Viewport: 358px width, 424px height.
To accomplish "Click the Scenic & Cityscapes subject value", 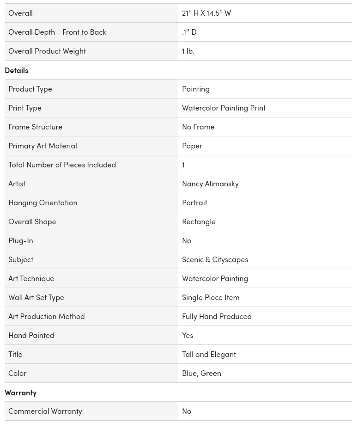I will pyautogui.click(x=215, y=259).
